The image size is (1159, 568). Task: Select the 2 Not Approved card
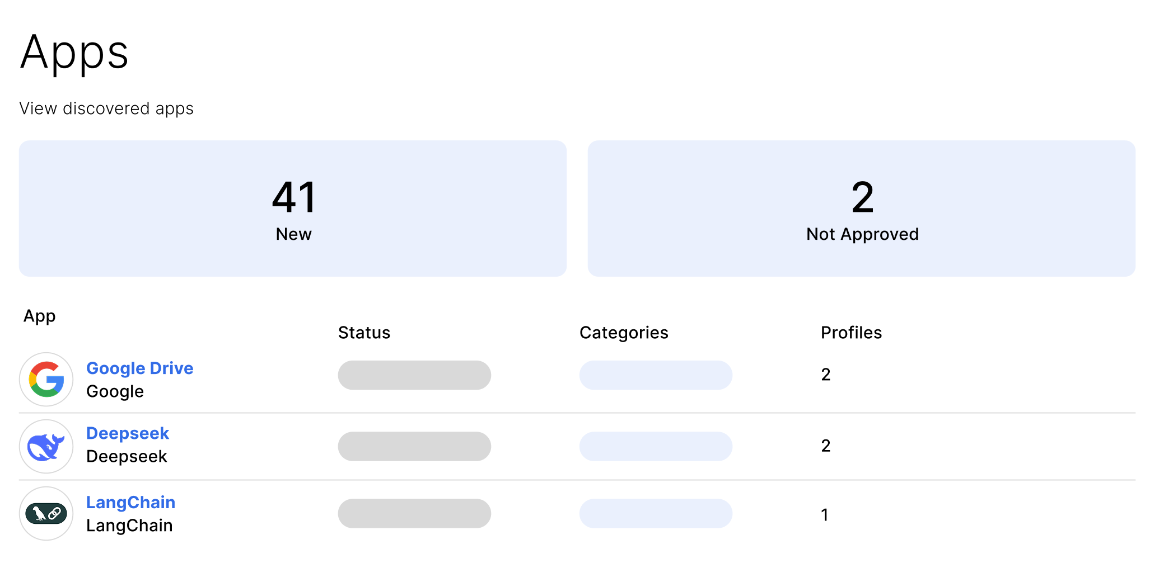point(862,209)
